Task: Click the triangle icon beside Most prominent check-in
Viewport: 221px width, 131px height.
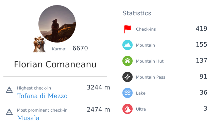Action: tap(9, 112)
